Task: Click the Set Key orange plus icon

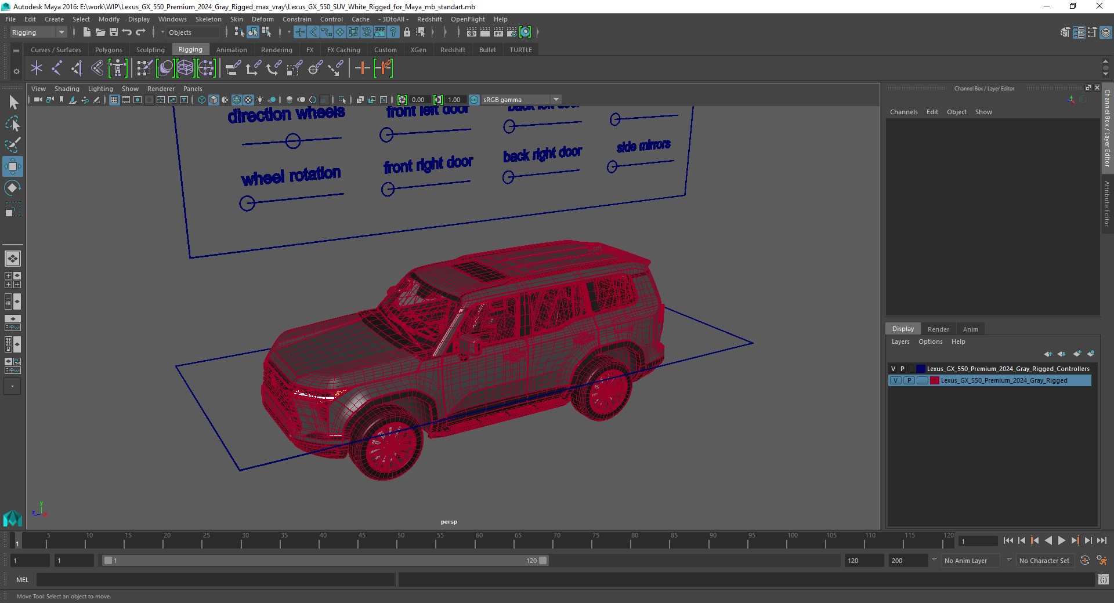Action: [x=362, y=68]
